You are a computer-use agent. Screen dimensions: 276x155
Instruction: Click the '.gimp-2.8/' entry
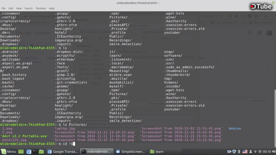click(x=65, y=74)
